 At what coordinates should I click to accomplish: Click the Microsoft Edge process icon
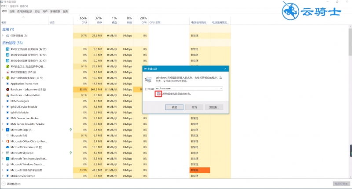click(7, 130)
